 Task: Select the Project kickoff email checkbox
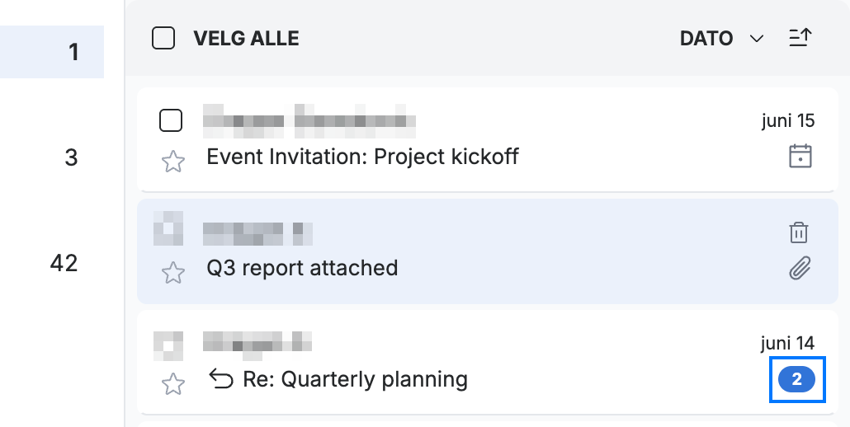(171, 120)
